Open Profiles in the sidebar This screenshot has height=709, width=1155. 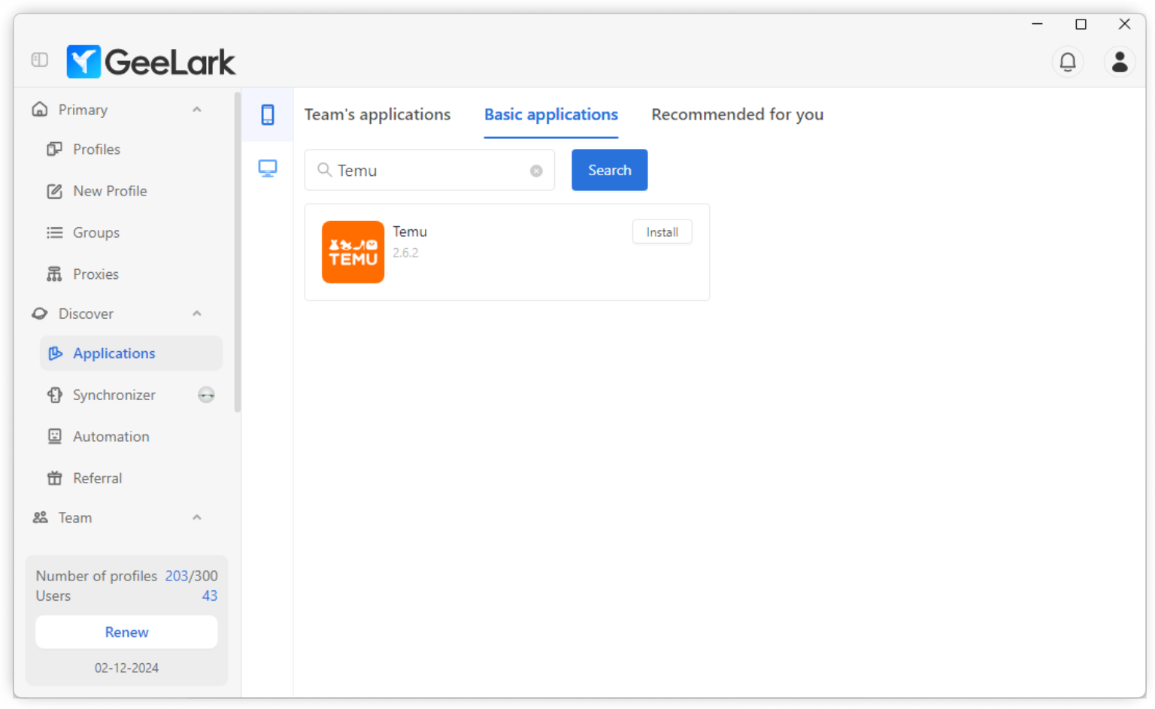[131, 149]
